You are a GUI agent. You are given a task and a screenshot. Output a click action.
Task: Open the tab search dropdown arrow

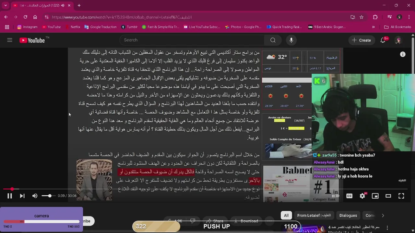click(6, 6)
